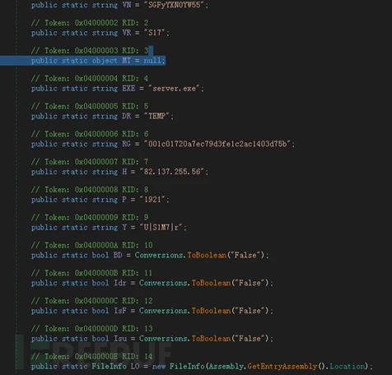392x375 pixels.
Task: Click the "server.exe" string literal
Action: coord(174,89)
